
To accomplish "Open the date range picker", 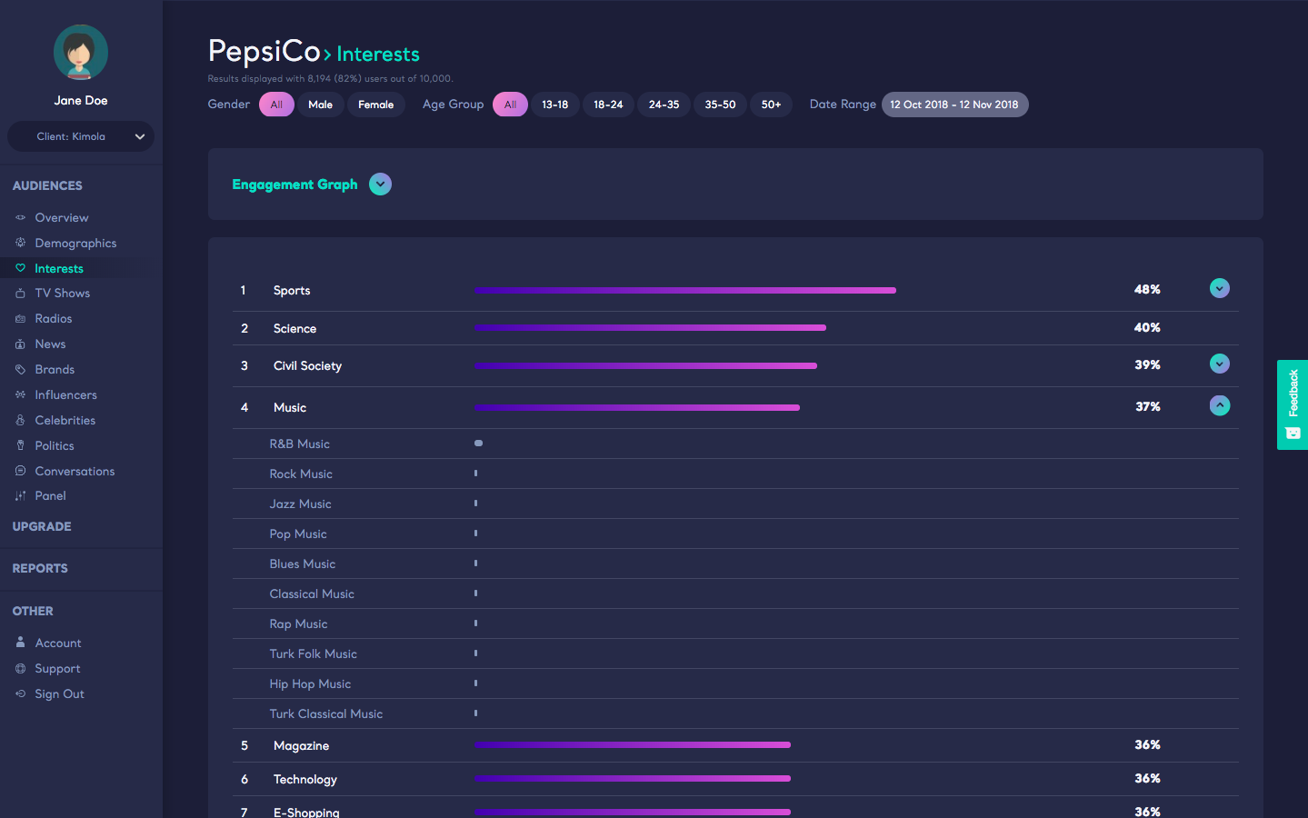I will [x=954, y=105].
